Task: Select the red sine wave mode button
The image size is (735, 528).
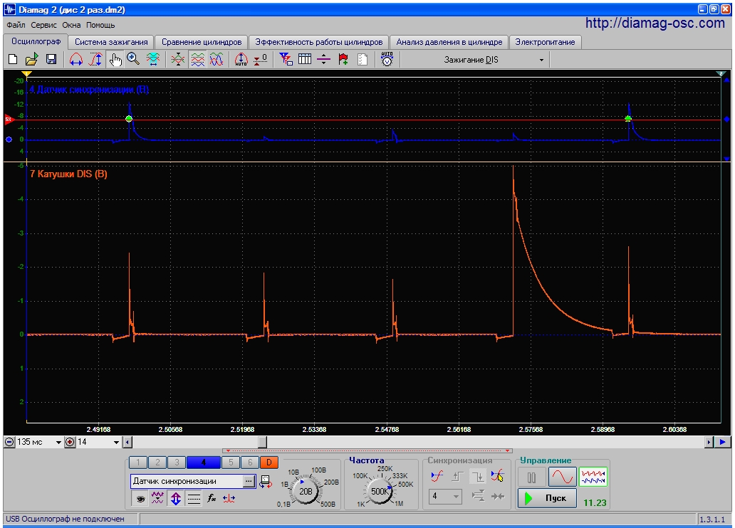Action: 562,477
